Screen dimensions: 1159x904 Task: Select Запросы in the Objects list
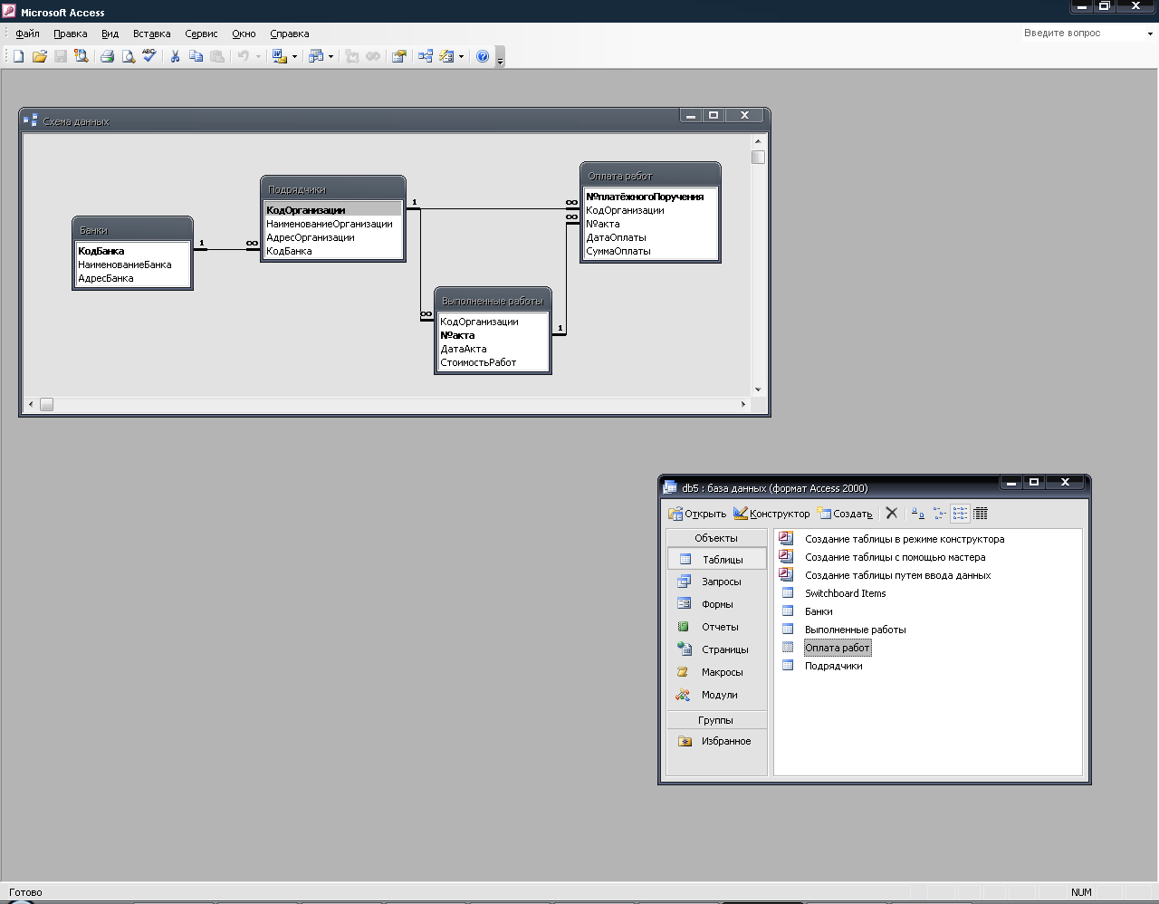[x=717, y=582]
